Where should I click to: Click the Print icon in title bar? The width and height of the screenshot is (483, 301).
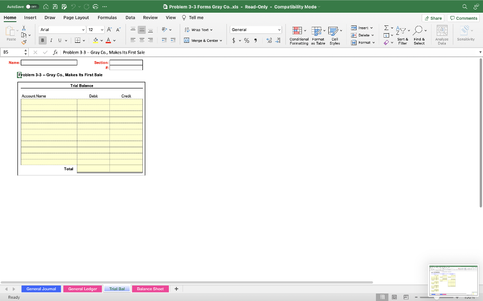click(x=95, y=7)
